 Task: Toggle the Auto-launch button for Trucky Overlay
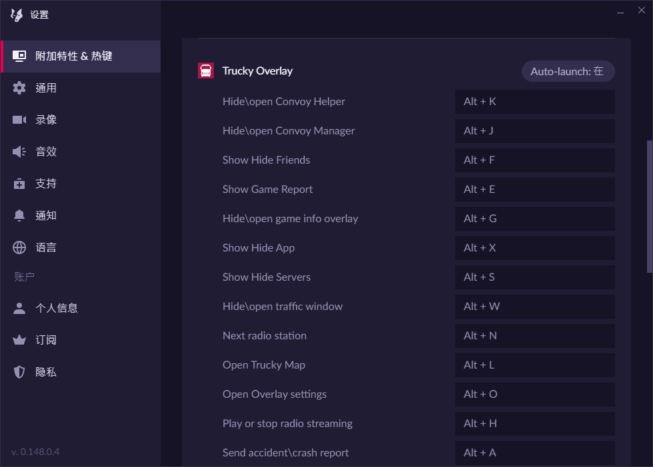568,71
